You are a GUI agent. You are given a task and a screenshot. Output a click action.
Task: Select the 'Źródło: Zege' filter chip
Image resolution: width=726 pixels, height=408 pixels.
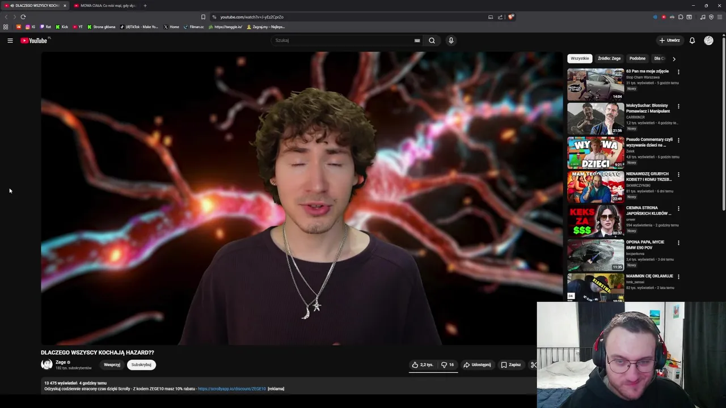[609, 58]
